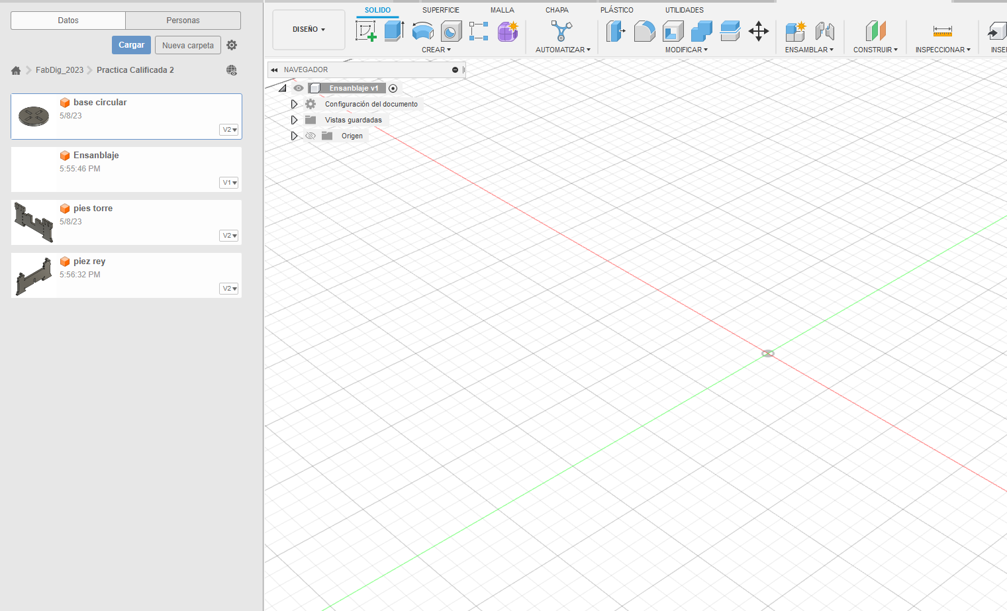Activate the Ensanblaje v1 component radio button

pyautogui.click(x=393, y=88)
